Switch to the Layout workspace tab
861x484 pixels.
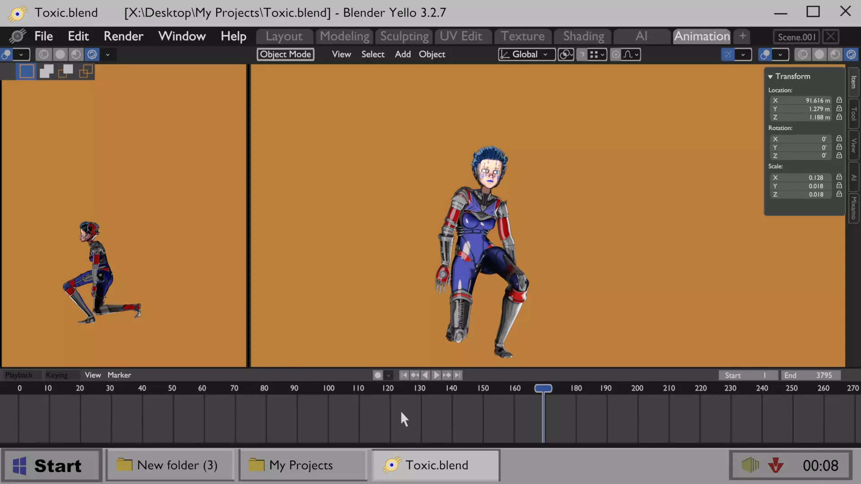click(x=284, y=36)
